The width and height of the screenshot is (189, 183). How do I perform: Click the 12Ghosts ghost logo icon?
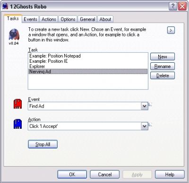14,34
